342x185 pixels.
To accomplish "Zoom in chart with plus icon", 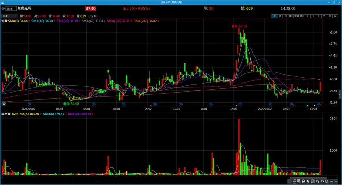I will 336,181.
